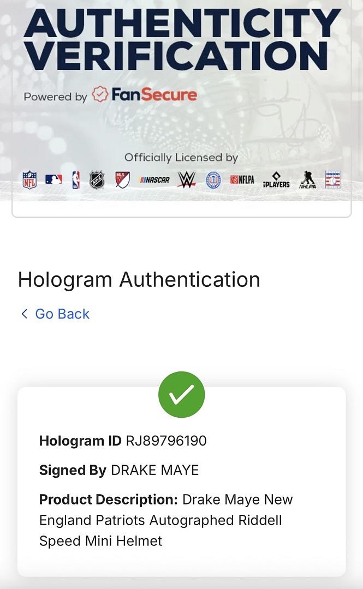This screenshot has height=589, width=363.
Task: Click the NHLPA hockey player logo
Action: (x=308, y=180)
